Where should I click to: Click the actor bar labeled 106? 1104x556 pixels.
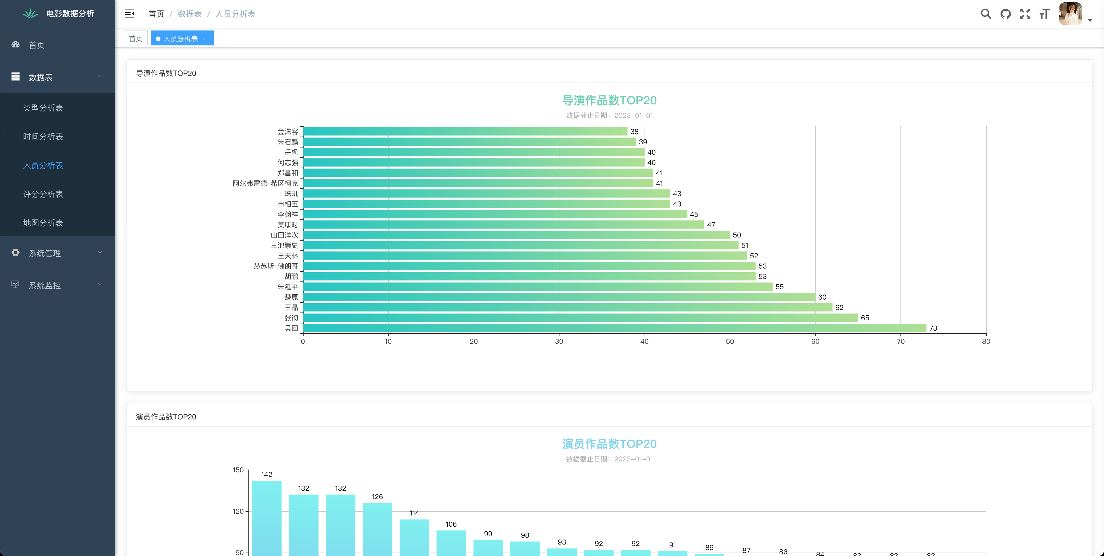(x=451, y=543)
